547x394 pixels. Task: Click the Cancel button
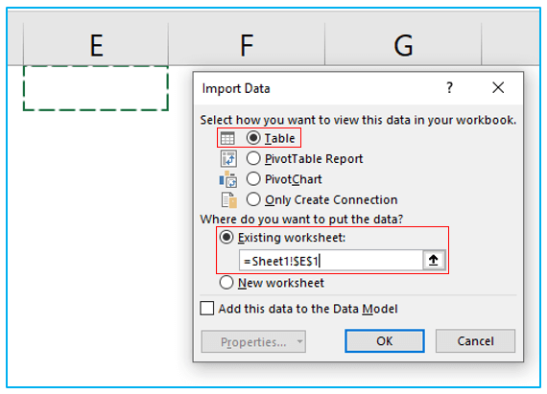click(475, 341)
